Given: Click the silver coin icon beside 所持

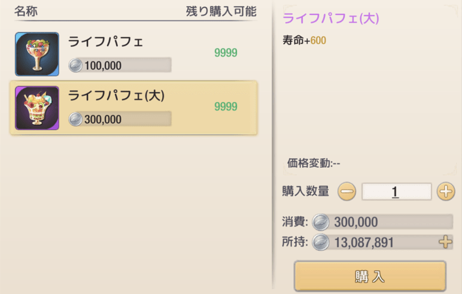Looking at the screenshot, I should coord(321,242).
